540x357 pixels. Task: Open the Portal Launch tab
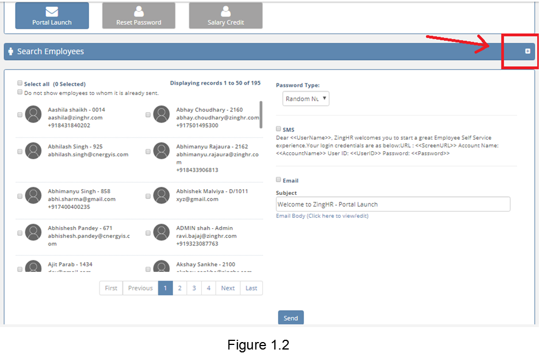(x=52, y=16)
